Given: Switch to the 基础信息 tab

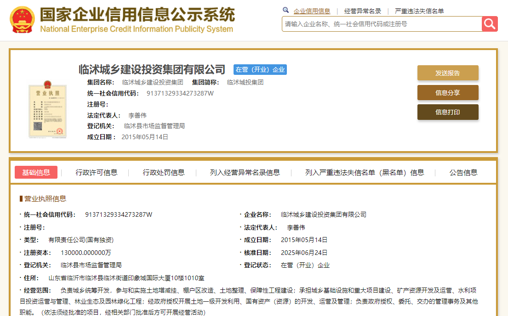Looking at the screenshot, I should pyautogui.click(x=36, y=172).
